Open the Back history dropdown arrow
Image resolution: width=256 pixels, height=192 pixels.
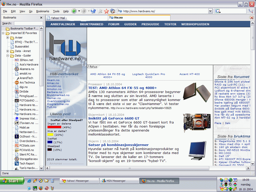click(x=79, y=11)
